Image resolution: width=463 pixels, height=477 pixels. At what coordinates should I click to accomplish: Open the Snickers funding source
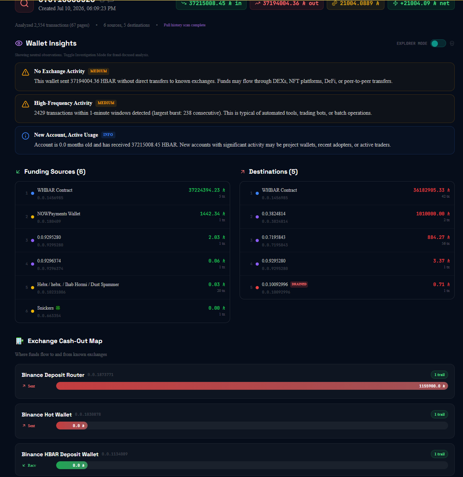click(x=122, y=311)
